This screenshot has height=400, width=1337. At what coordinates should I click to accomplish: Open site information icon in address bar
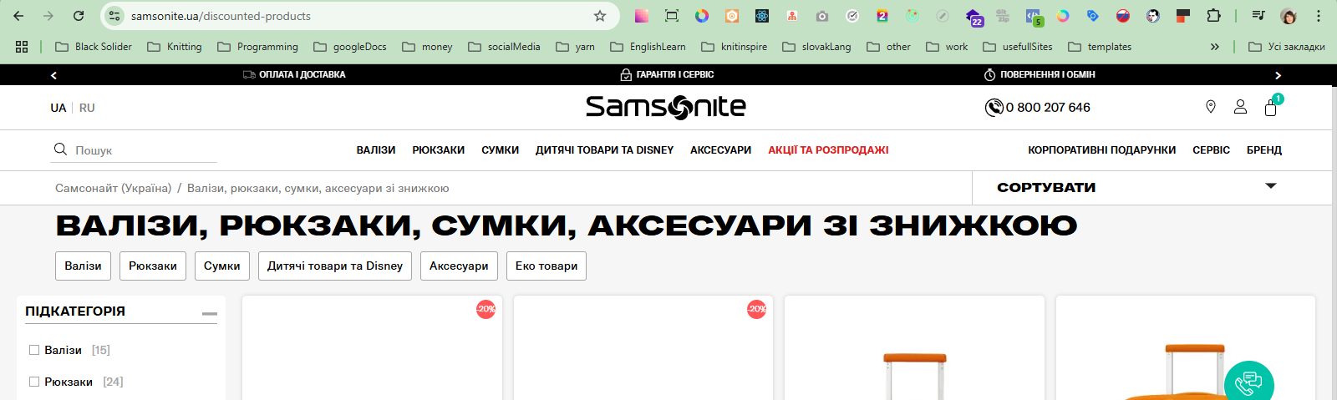click(x=115, y=16)
